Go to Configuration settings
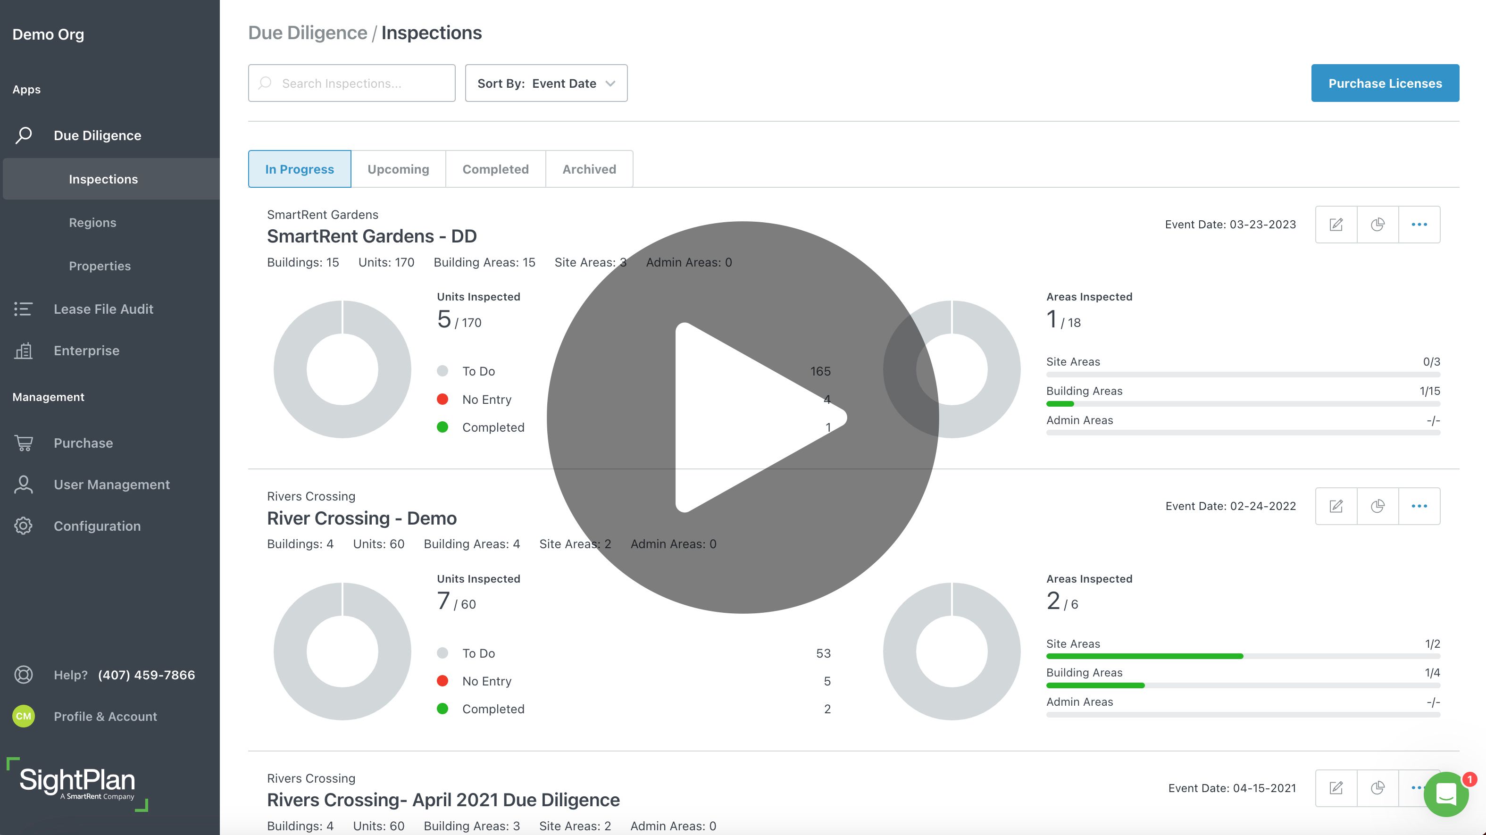 (x=97, y=526)
